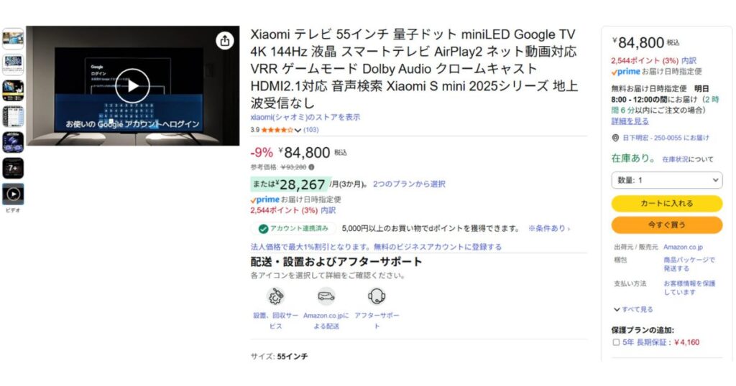Open the installation and collection service icon
This screenshot has height=386, width=736.
275,296
